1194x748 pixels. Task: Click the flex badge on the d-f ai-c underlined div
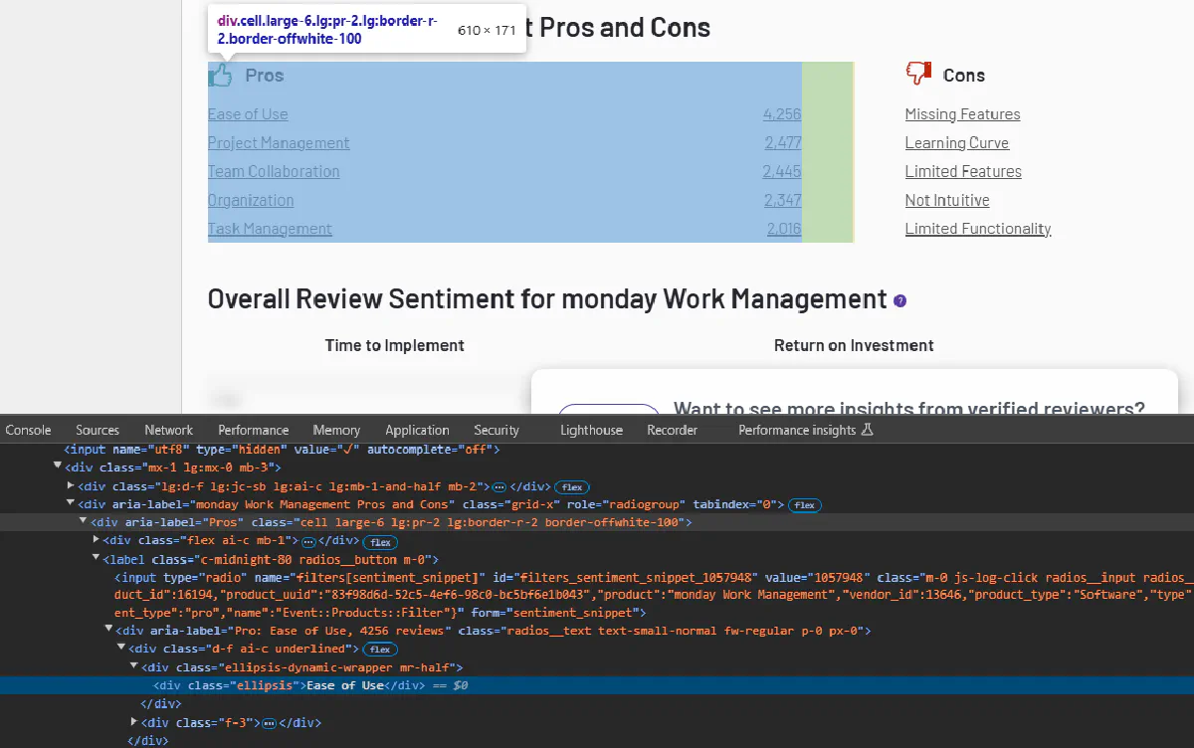click(x=378, y=650)
